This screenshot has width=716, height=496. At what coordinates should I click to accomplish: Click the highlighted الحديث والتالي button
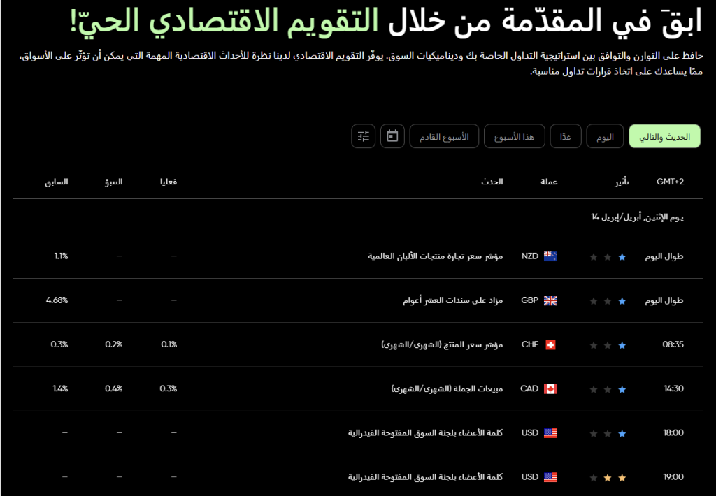click(664, 136)
